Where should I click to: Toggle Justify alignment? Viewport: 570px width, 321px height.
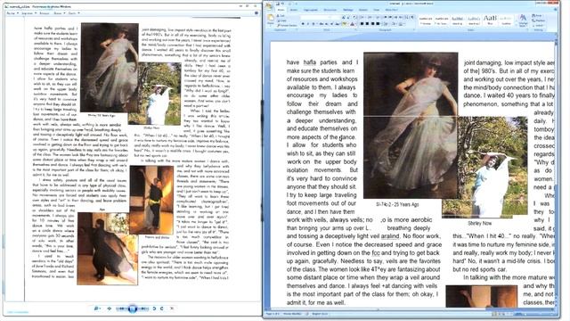click(x=378, y=24)
